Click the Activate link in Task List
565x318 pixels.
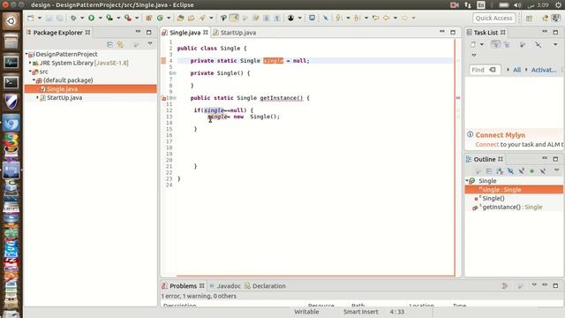click(544, 70)
